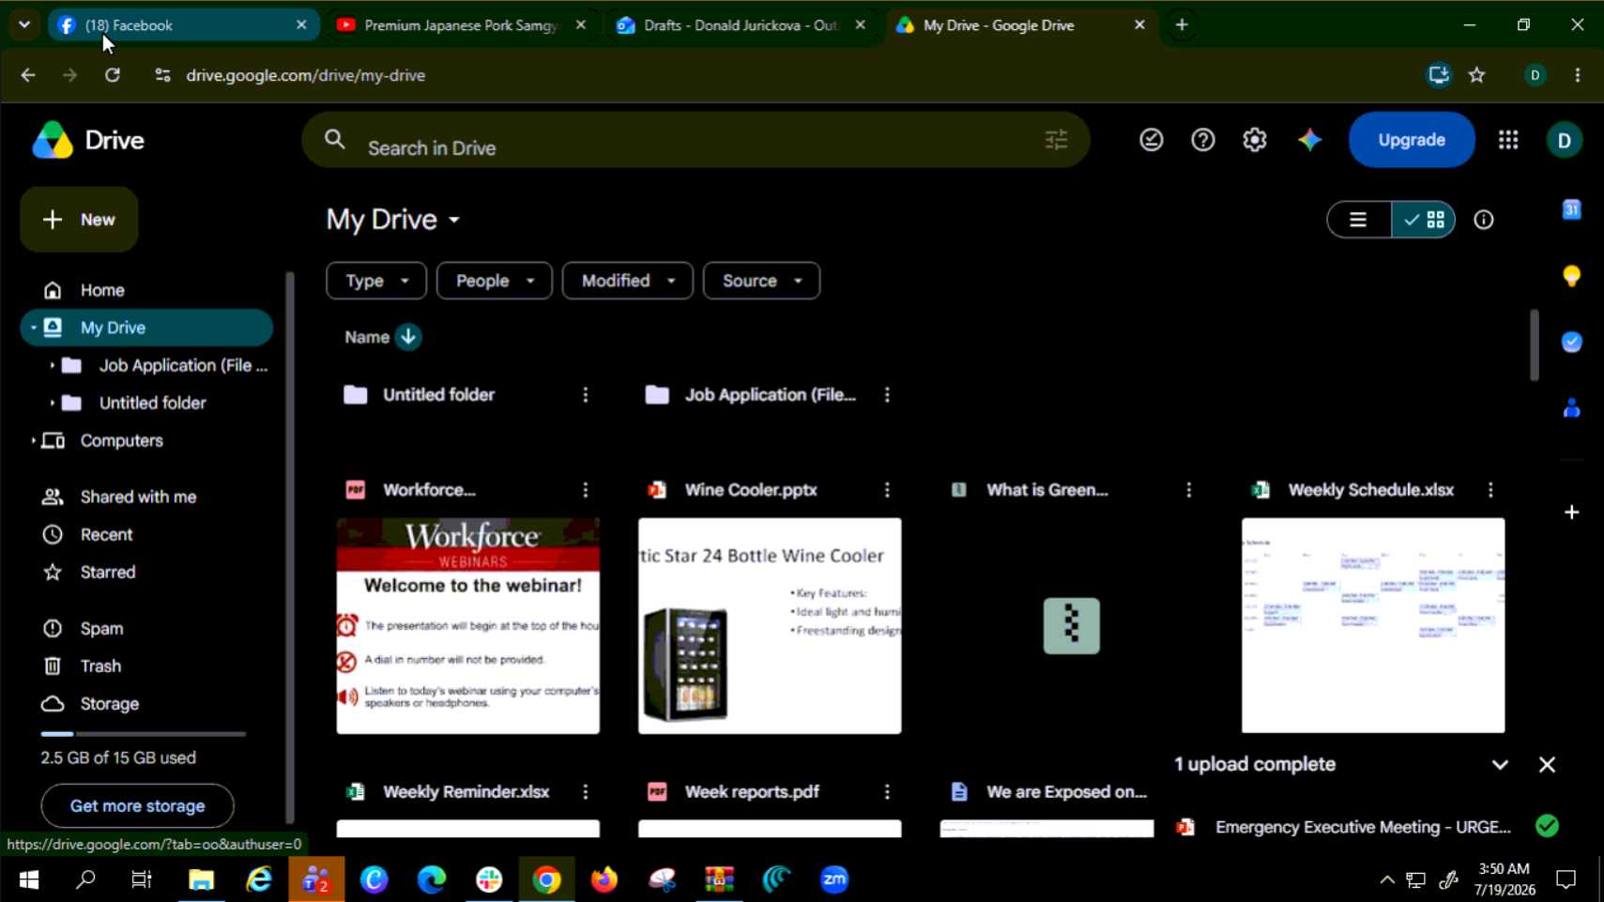Image resolution: width=1604 pixels, height=902 pixels.
Task: Open the Type filter dropdown
Action: coord(376,281)
